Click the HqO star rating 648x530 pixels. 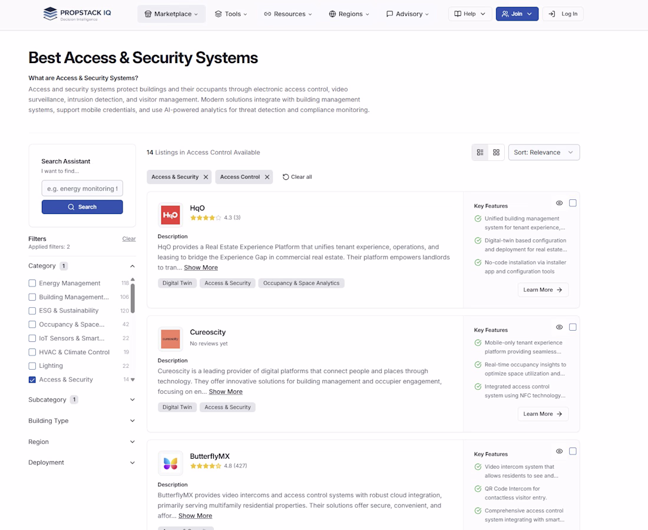(x=206, y=218)
